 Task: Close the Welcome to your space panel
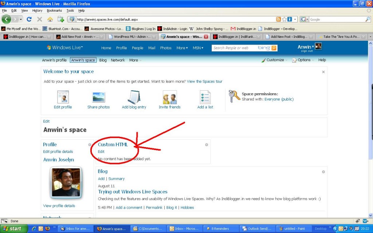coord(323,72)
